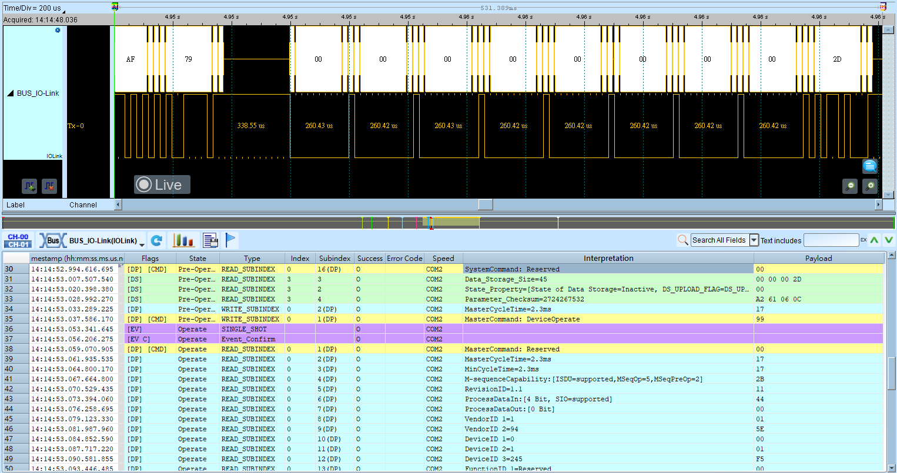Click the Interpretation column header
897x473 pixels.
(x=608, y=258)
